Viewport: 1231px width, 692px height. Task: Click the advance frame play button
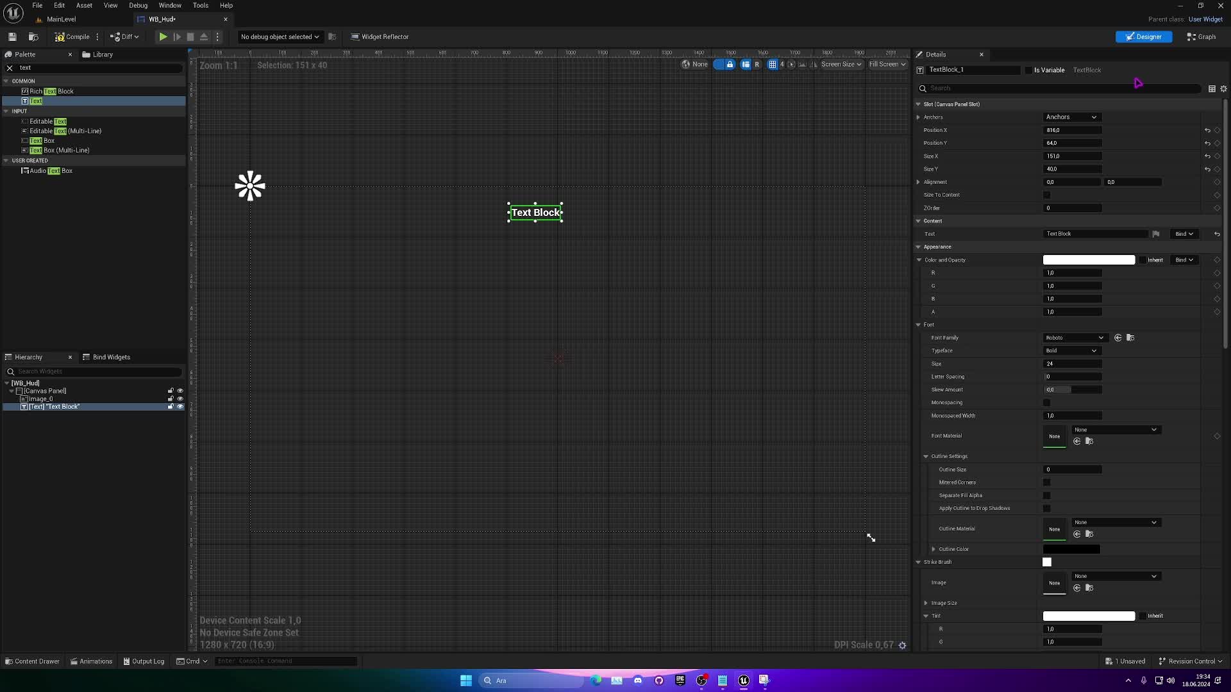coord(177,37)
